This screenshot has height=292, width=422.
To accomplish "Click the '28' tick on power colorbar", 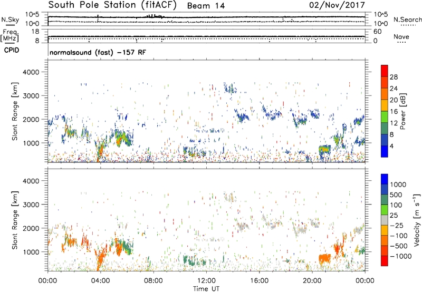I will click(x=394, y=77).
